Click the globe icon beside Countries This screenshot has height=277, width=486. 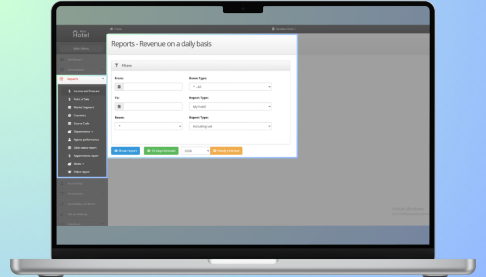[69, 115]
